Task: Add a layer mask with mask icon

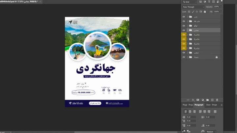Action: [x=198, y=100]
